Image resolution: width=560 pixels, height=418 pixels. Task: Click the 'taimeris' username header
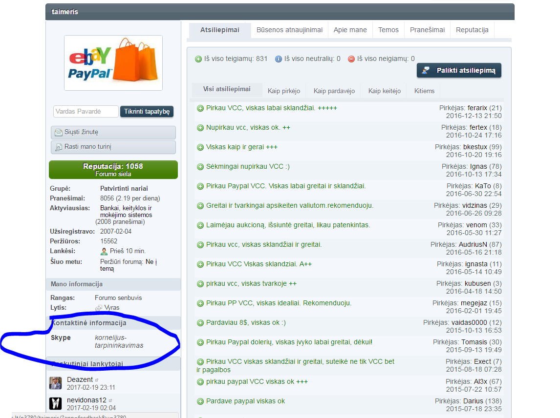pos(65,12)
